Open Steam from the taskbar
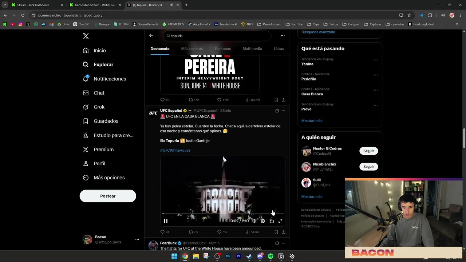This screenshot has width=466, height=262. point(249,256)
